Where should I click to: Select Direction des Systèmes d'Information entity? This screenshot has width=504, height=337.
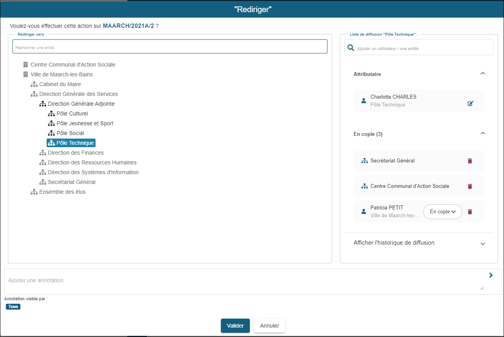[93, 172]
